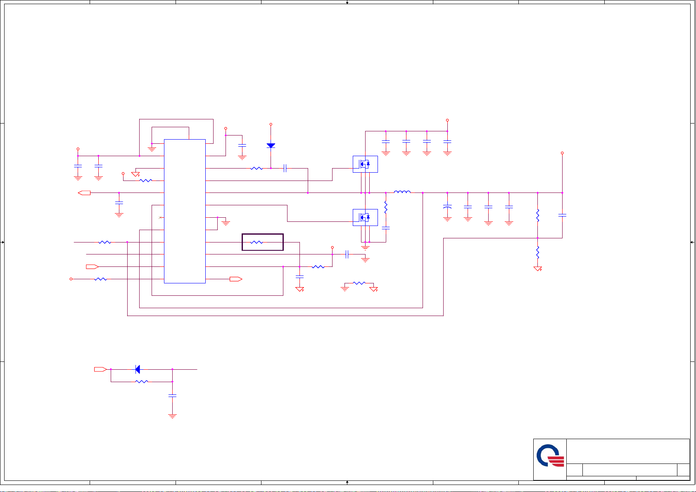Select the resistor inside the dark highlight box
Viewport: 696px width, 492px height.
click(x=257, y=242)
